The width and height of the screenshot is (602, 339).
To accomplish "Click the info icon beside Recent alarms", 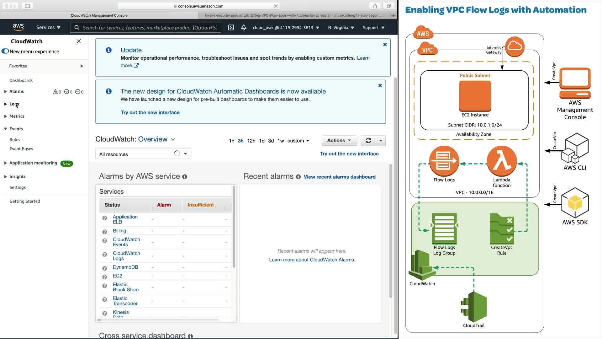I will [298, 177].
